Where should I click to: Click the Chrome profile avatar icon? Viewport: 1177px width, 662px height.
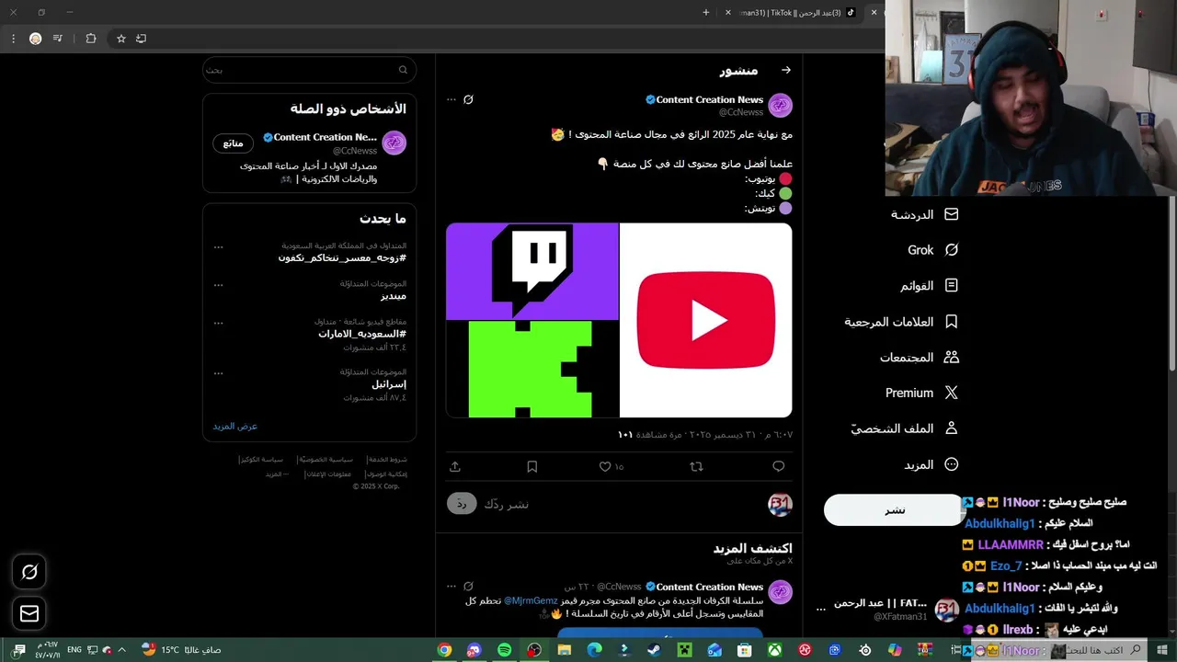[35, 39]
